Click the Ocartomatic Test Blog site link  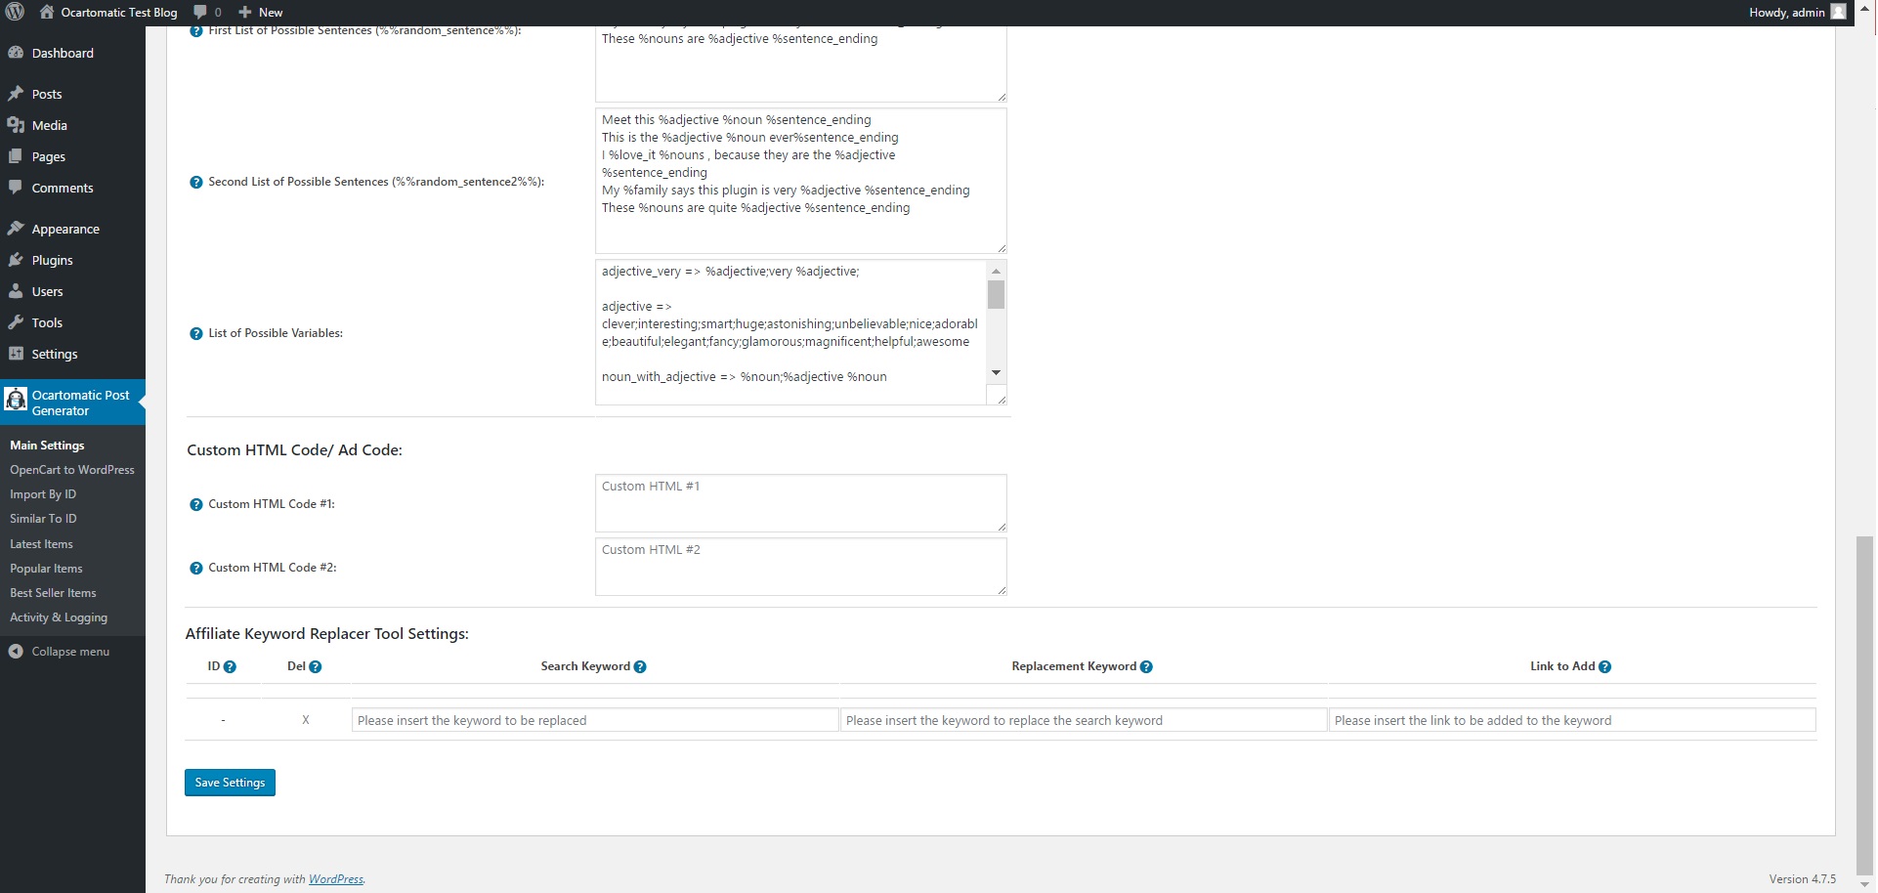[x=119, y=13]
